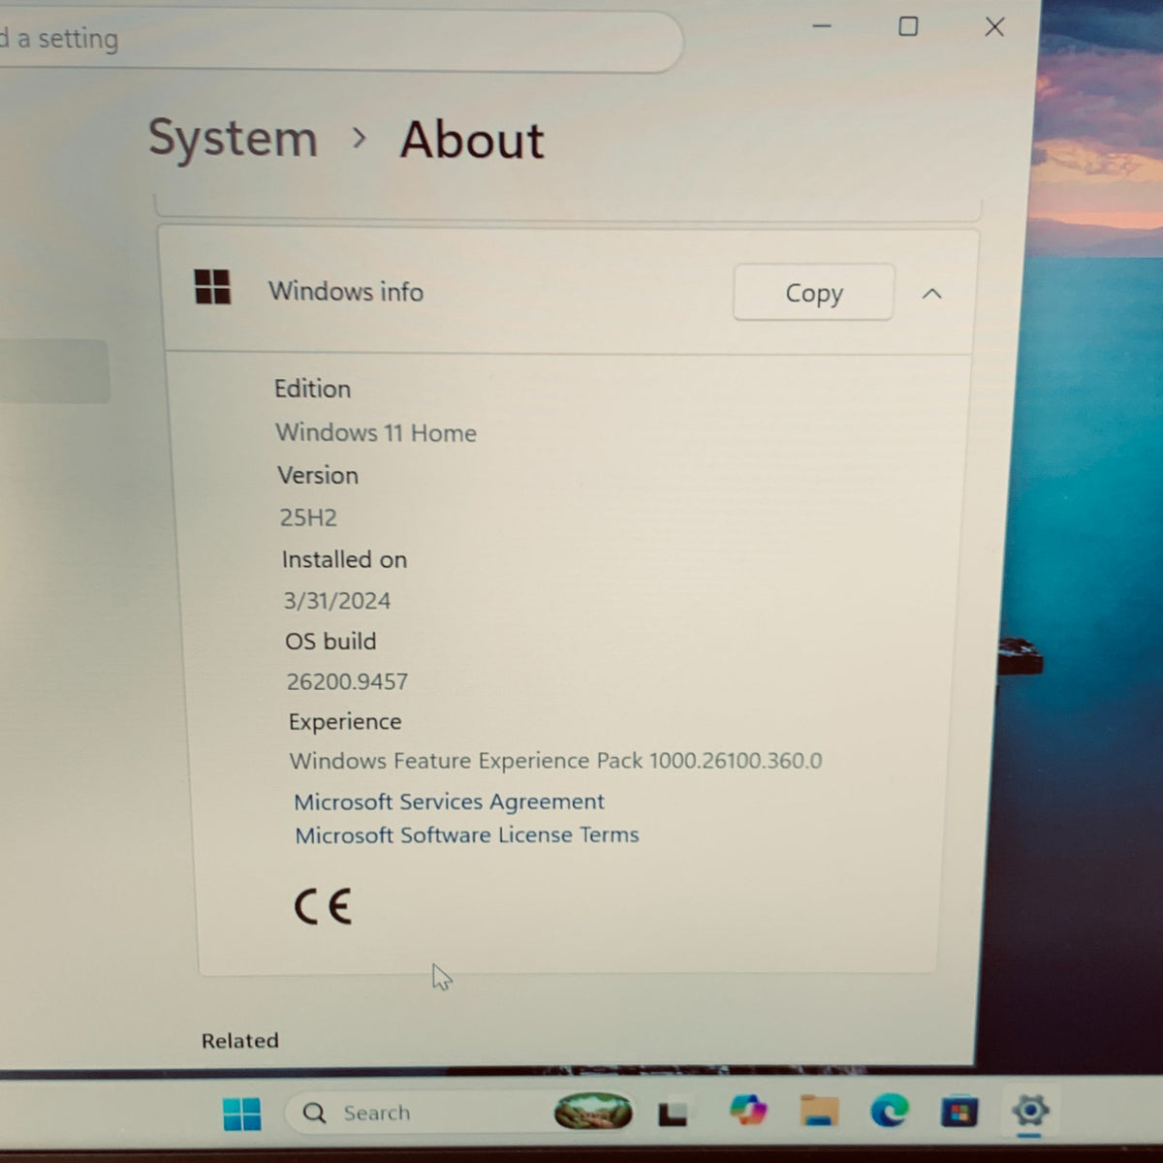Launch the Task View taskbar icon
Viewport: 1163px width, 1163px height.
tap(673, 1114)
